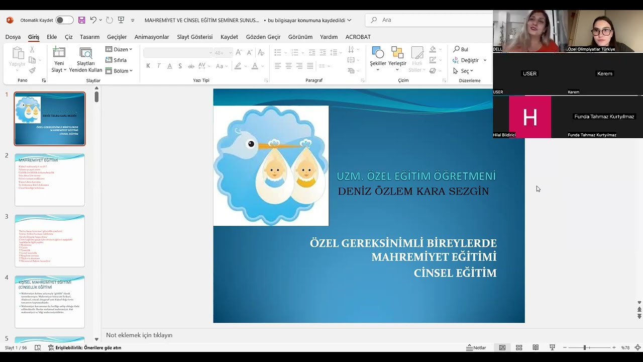Click the italic T formatting icon

(x=159, y=66)
